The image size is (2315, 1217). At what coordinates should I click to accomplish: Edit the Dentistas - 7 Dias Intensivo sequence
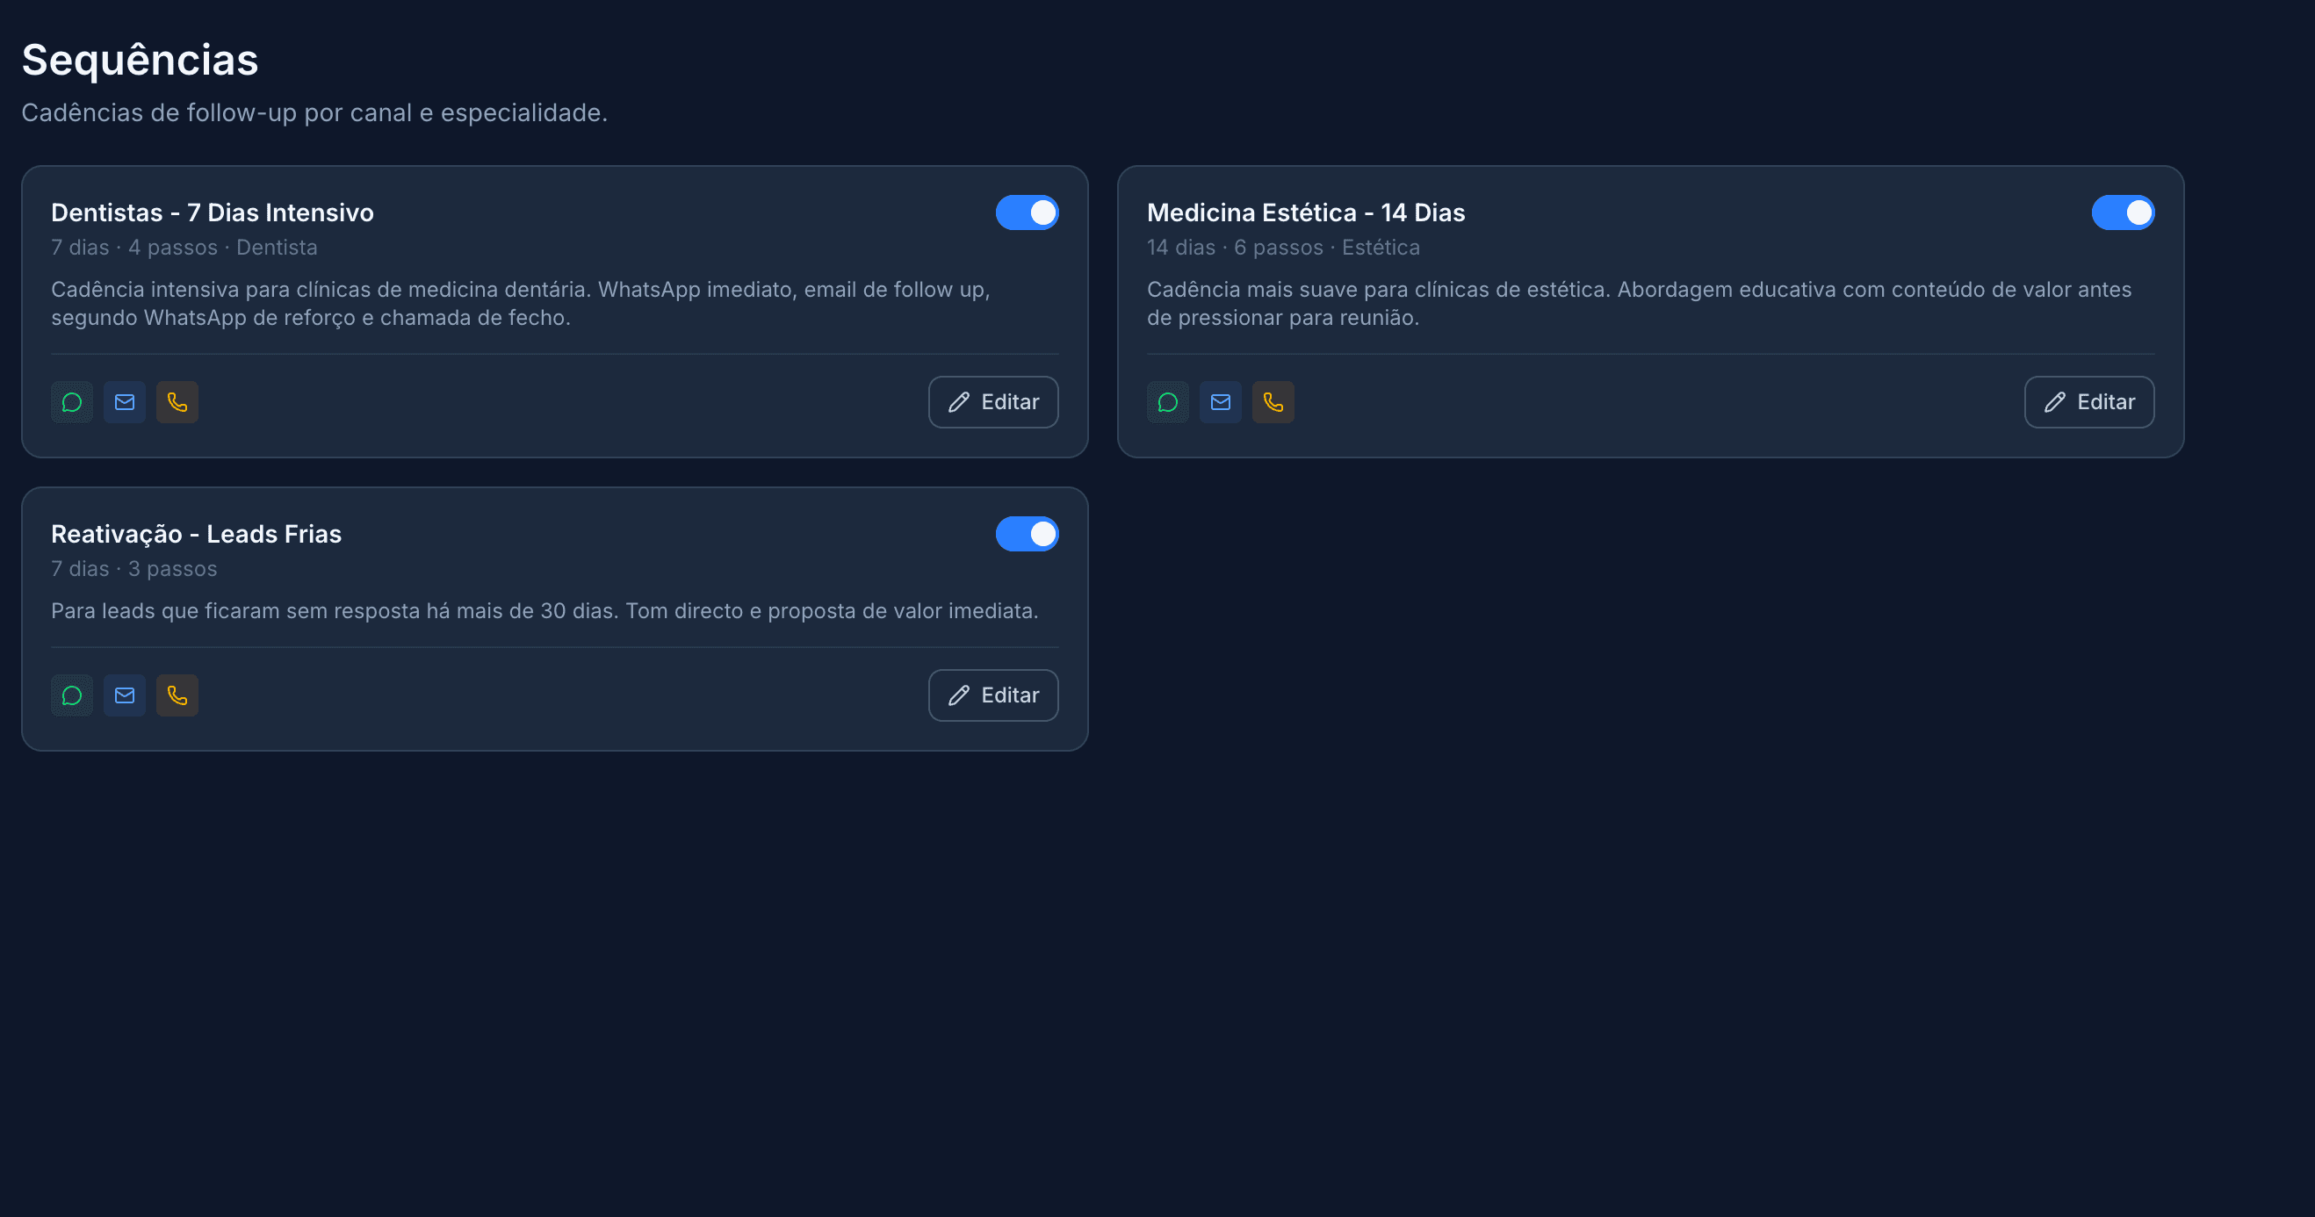pos(993,402)
